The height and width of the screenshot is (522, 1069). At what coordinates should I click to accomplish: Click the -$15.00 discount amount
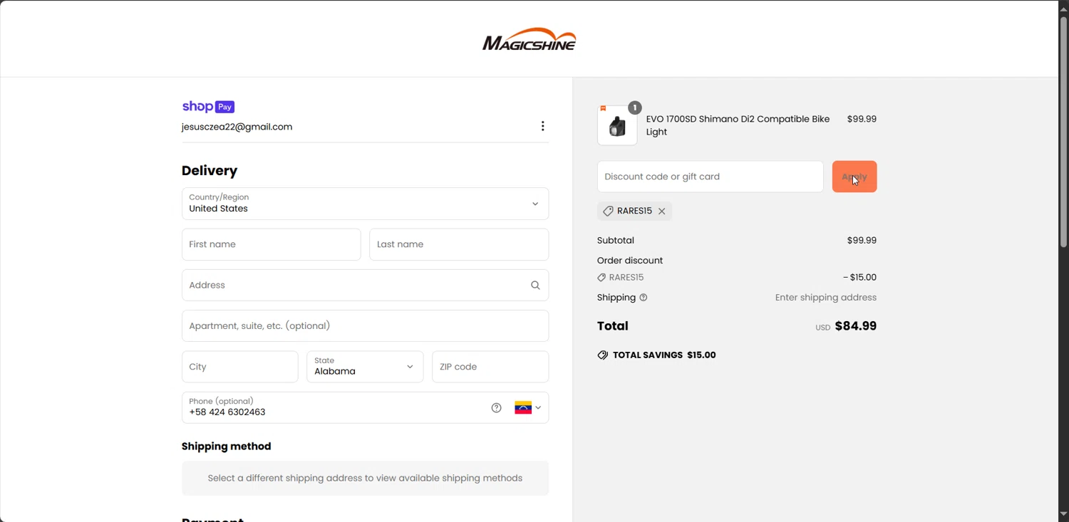click(859, 278)
